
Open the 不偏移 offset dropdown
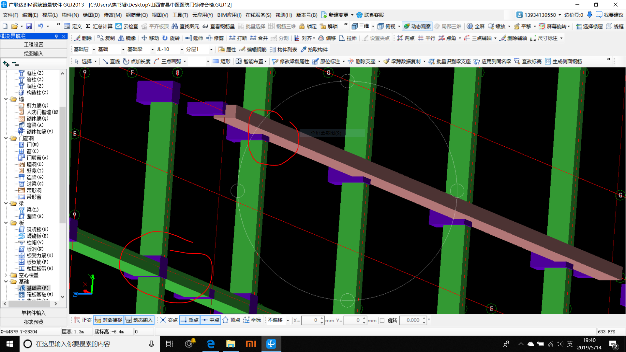click(x=288, y=320)
